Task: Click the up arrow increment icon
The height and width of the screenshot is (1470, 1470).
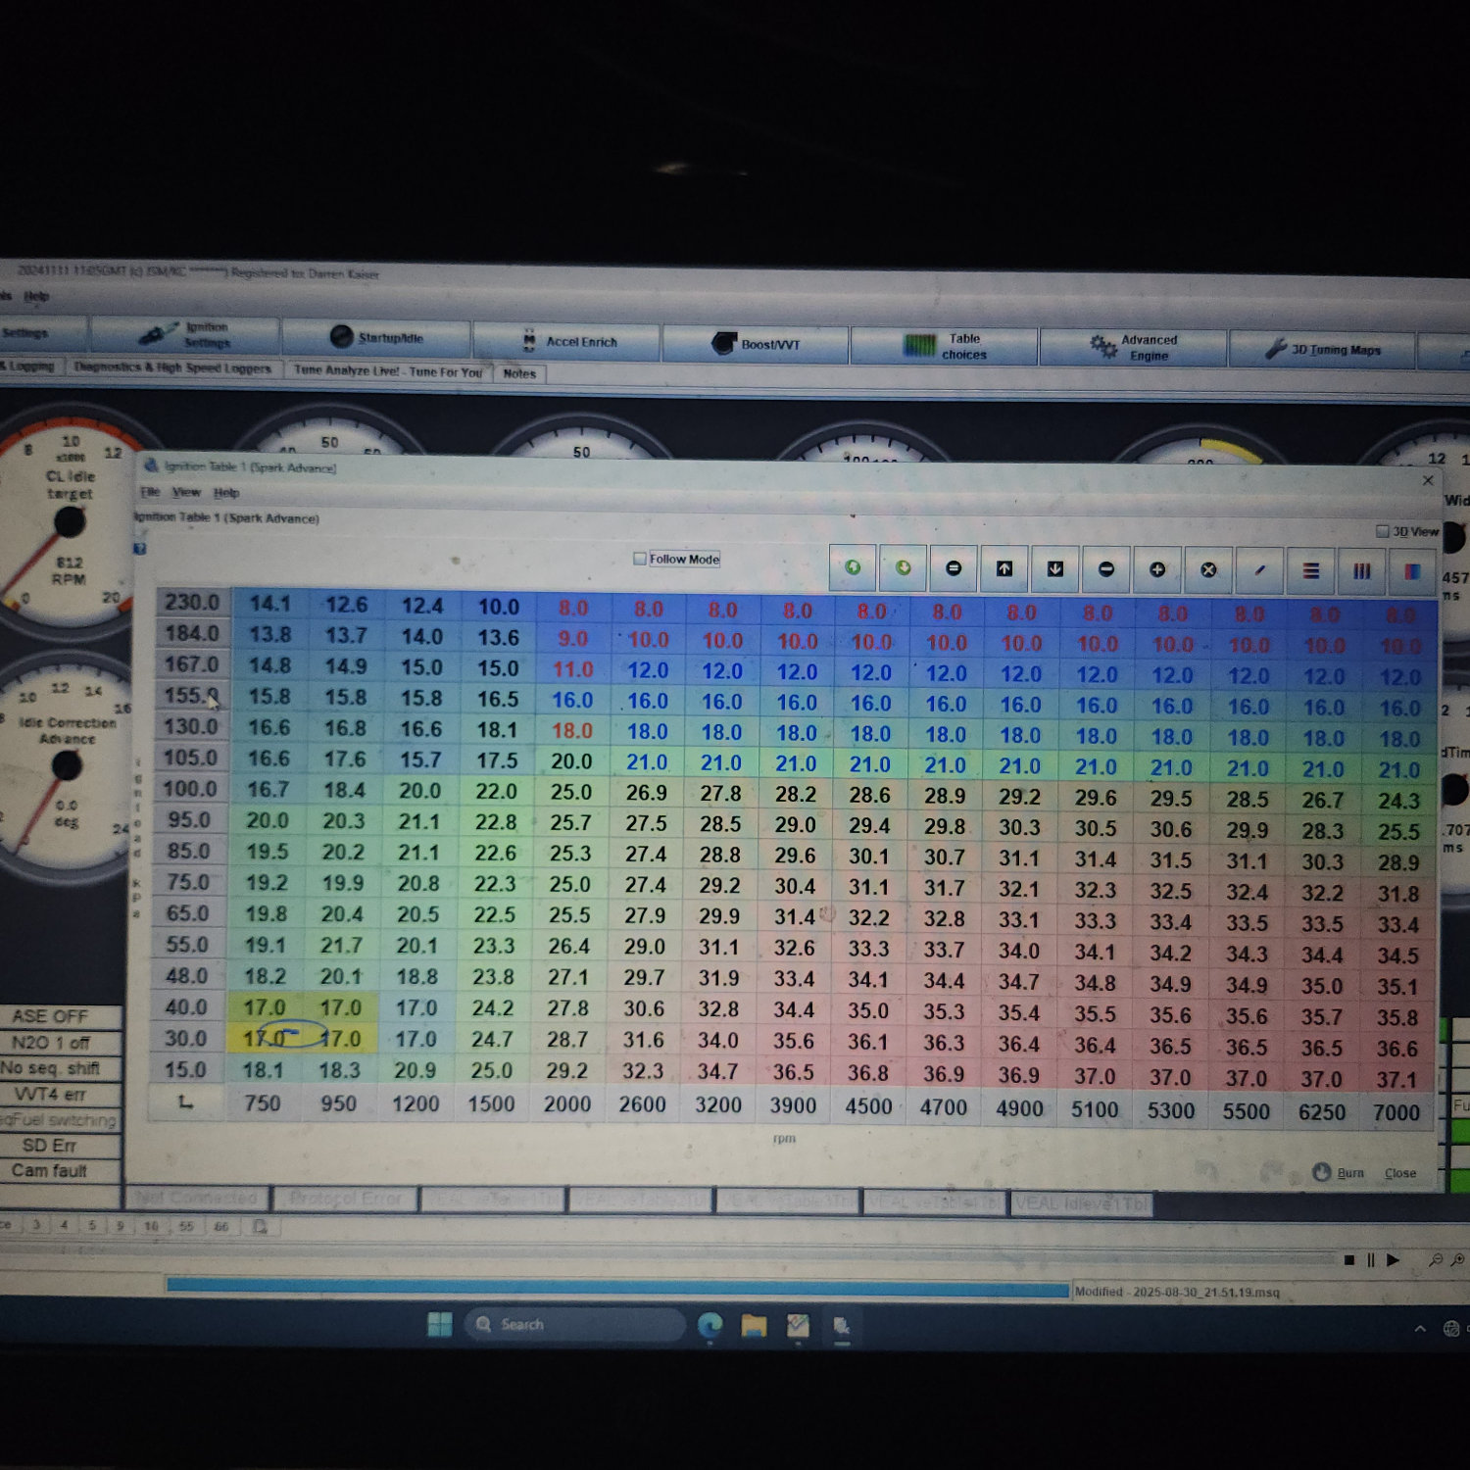Action: (1004, 568)
